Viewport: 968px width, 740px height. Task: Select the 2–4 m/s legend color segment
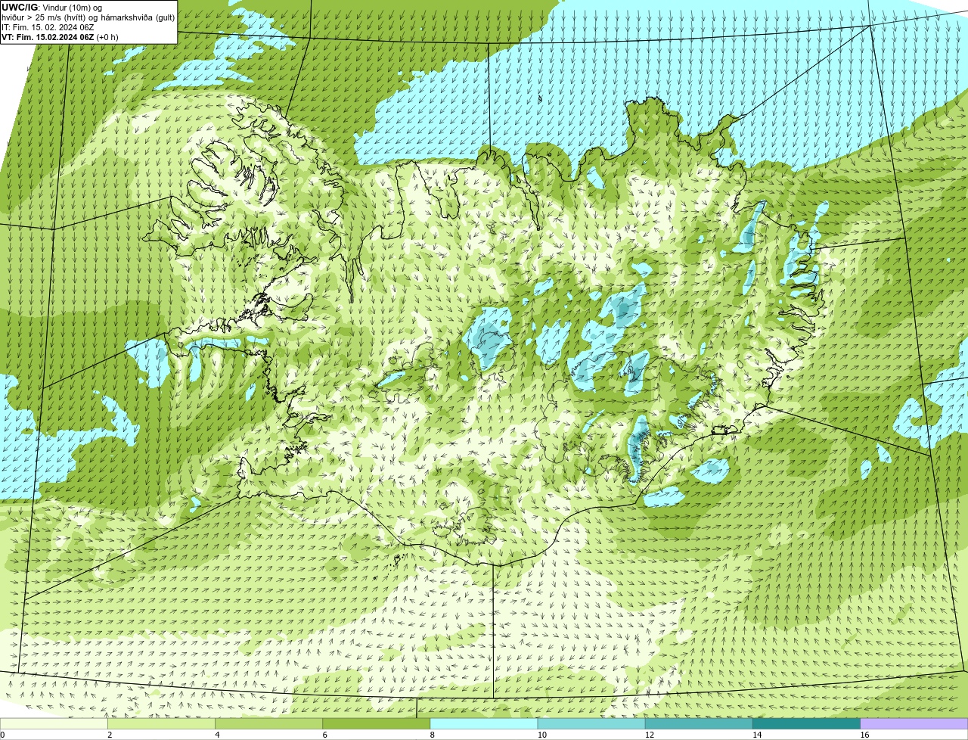click(162, 724)
